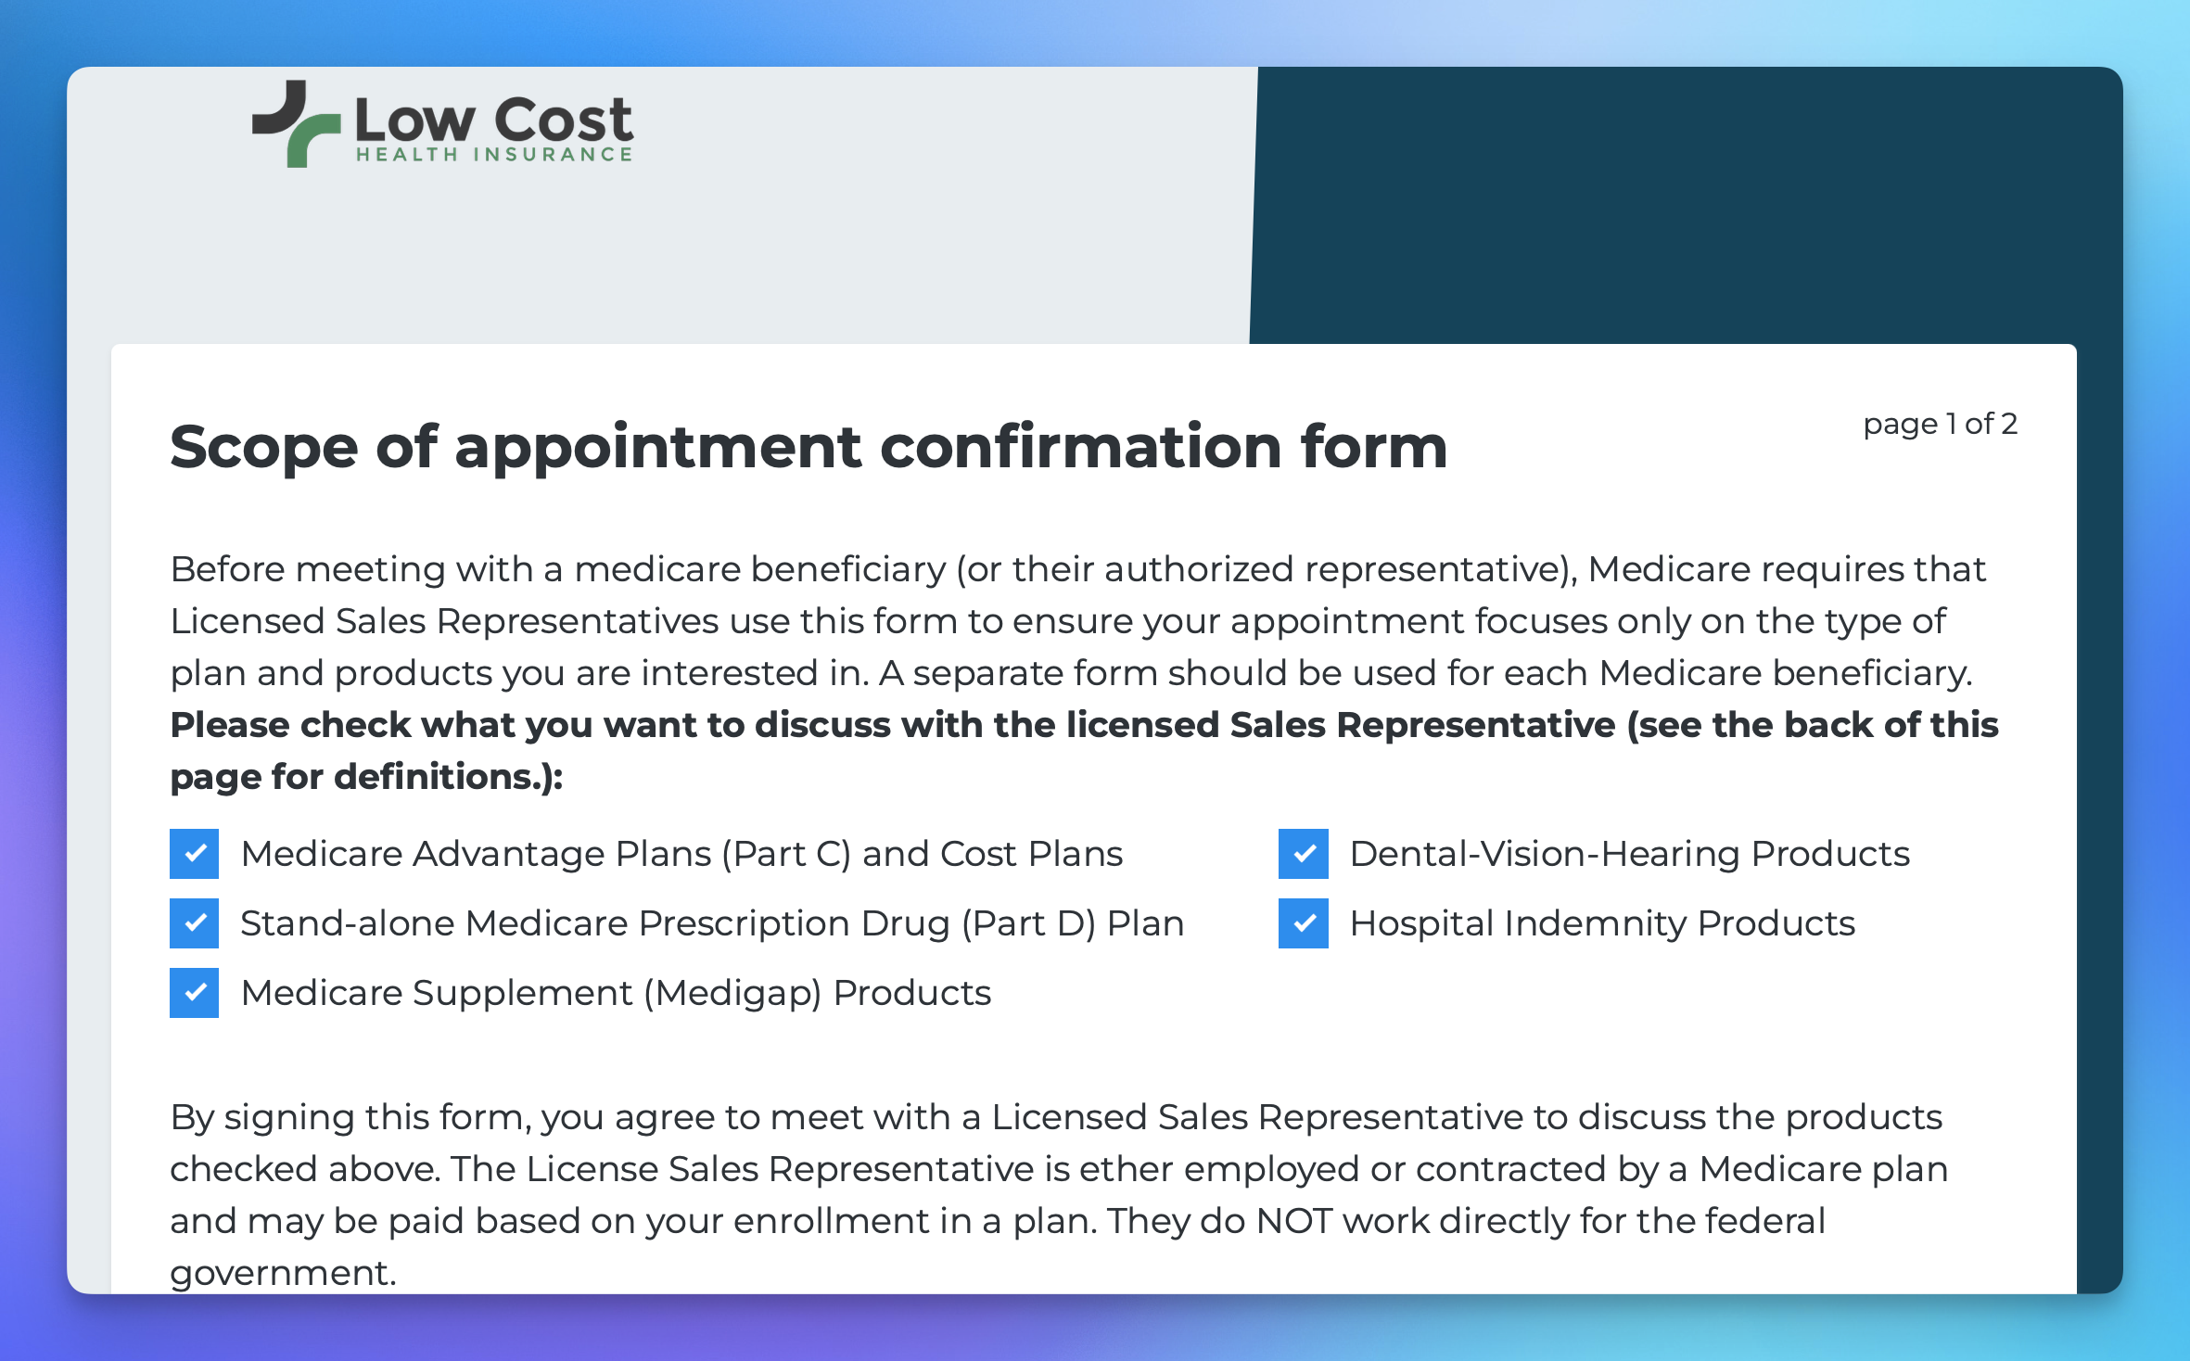Click the By signing this form paragraph
Screen dimensions: 2190x1361
[x=1059, y=1194]
